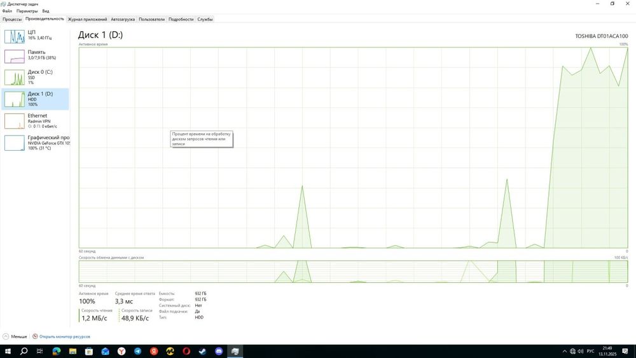Open the Вид menu

[x=45, y=11]
